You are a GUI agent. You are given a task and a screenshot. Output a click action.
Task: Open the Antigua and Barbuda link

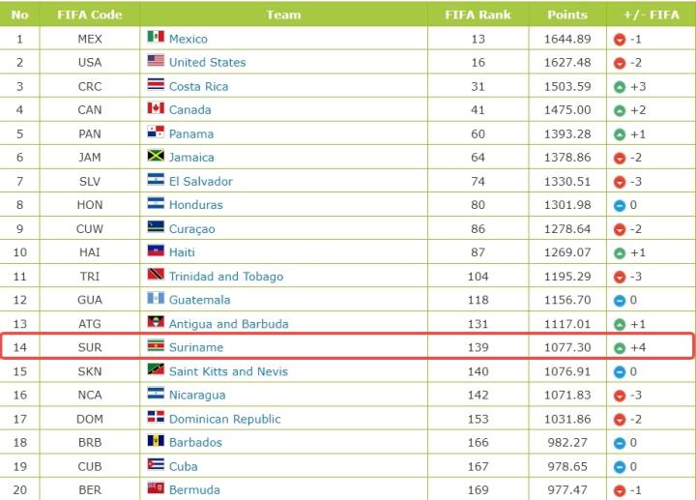point(228,324)
